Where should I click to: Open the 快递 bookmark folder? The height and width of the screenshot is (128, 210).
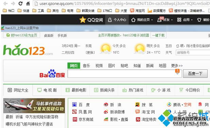tap(23, 10)
